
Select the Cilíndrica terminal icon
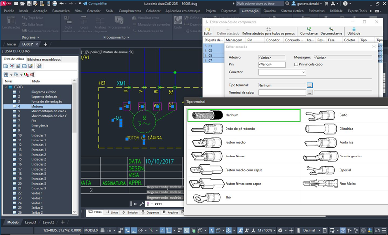[320, 129]
